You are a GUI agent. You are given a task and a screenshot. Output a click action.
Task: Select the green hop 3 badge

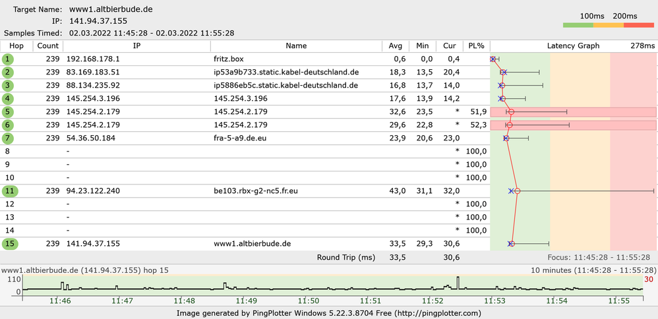click(7, 86)
